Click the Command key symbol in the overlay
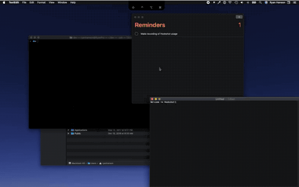This screenshot has width=299, height=187. tap(160, 8)
